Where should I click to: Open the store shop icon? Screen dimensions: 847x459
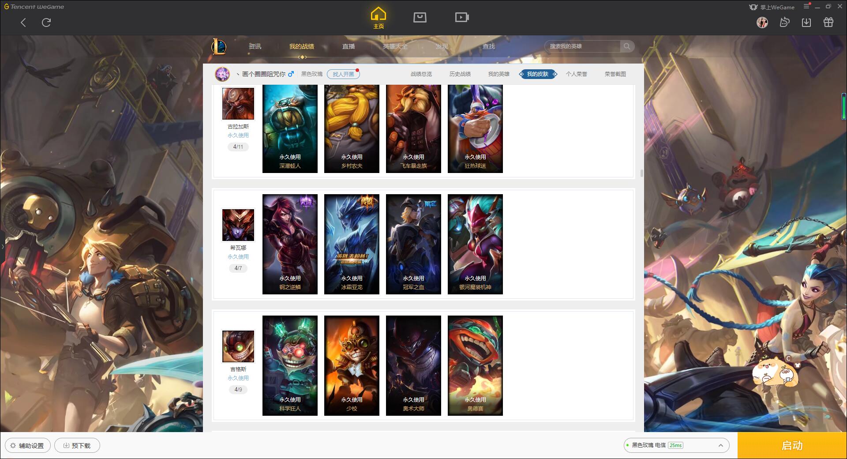(420, 18)
